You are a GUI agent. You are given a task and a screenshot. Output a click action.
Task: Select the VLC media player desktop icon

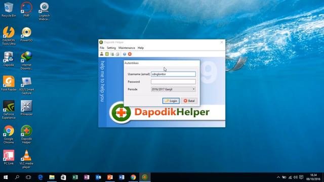(x=26, y=159)
